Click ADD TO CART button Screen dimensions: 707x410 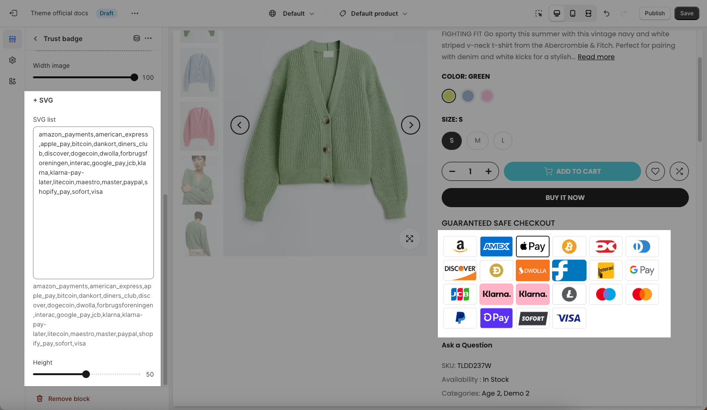click(572, 171)
